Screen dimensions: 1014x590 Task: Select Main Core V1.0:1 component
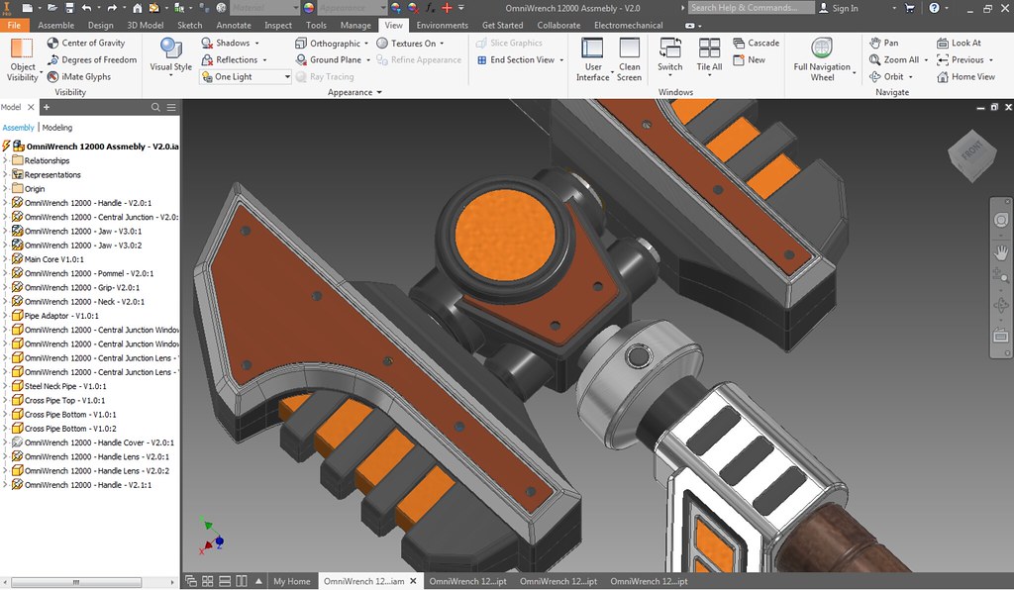[x=48, y=259]
